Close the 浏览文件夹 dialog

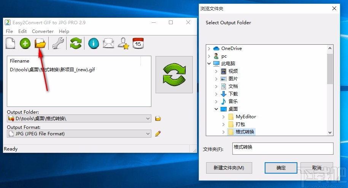tap(334, 8)
